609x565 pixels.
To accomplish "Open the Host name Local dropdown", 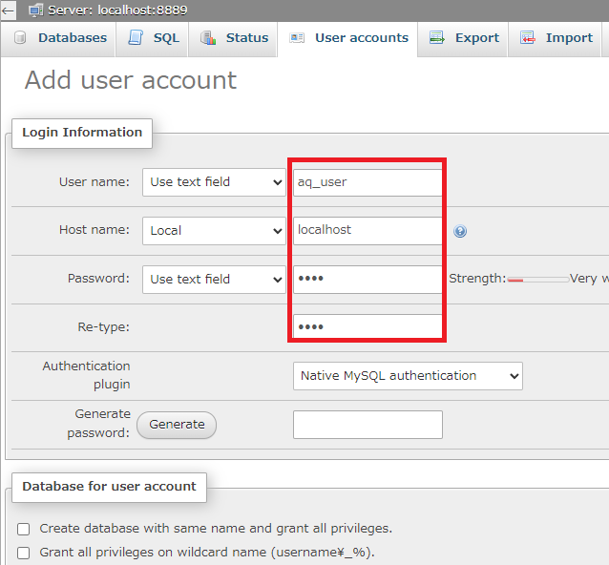I will 214,231.
